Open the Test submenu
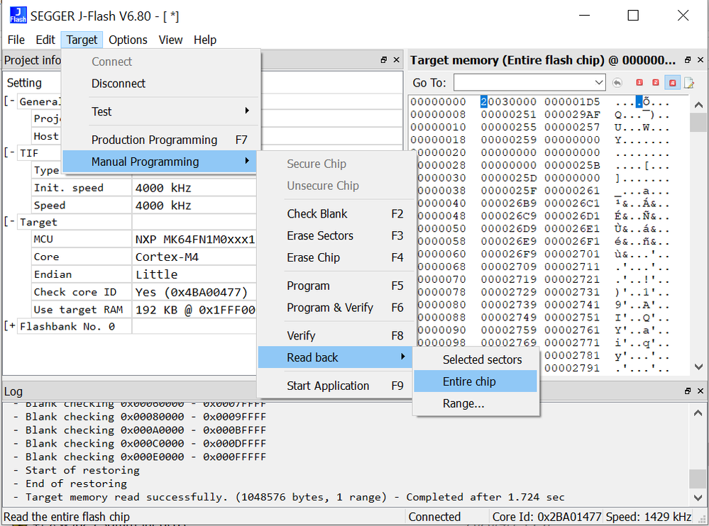This screenshot has height=526, width=709. point(161,111)
